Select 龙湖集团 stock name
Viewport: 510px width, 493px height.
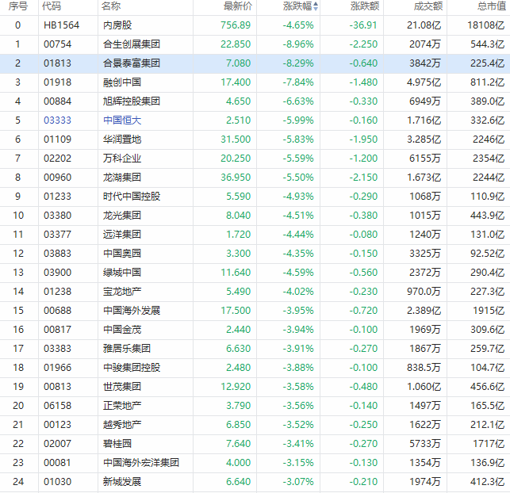click(122, 177)
